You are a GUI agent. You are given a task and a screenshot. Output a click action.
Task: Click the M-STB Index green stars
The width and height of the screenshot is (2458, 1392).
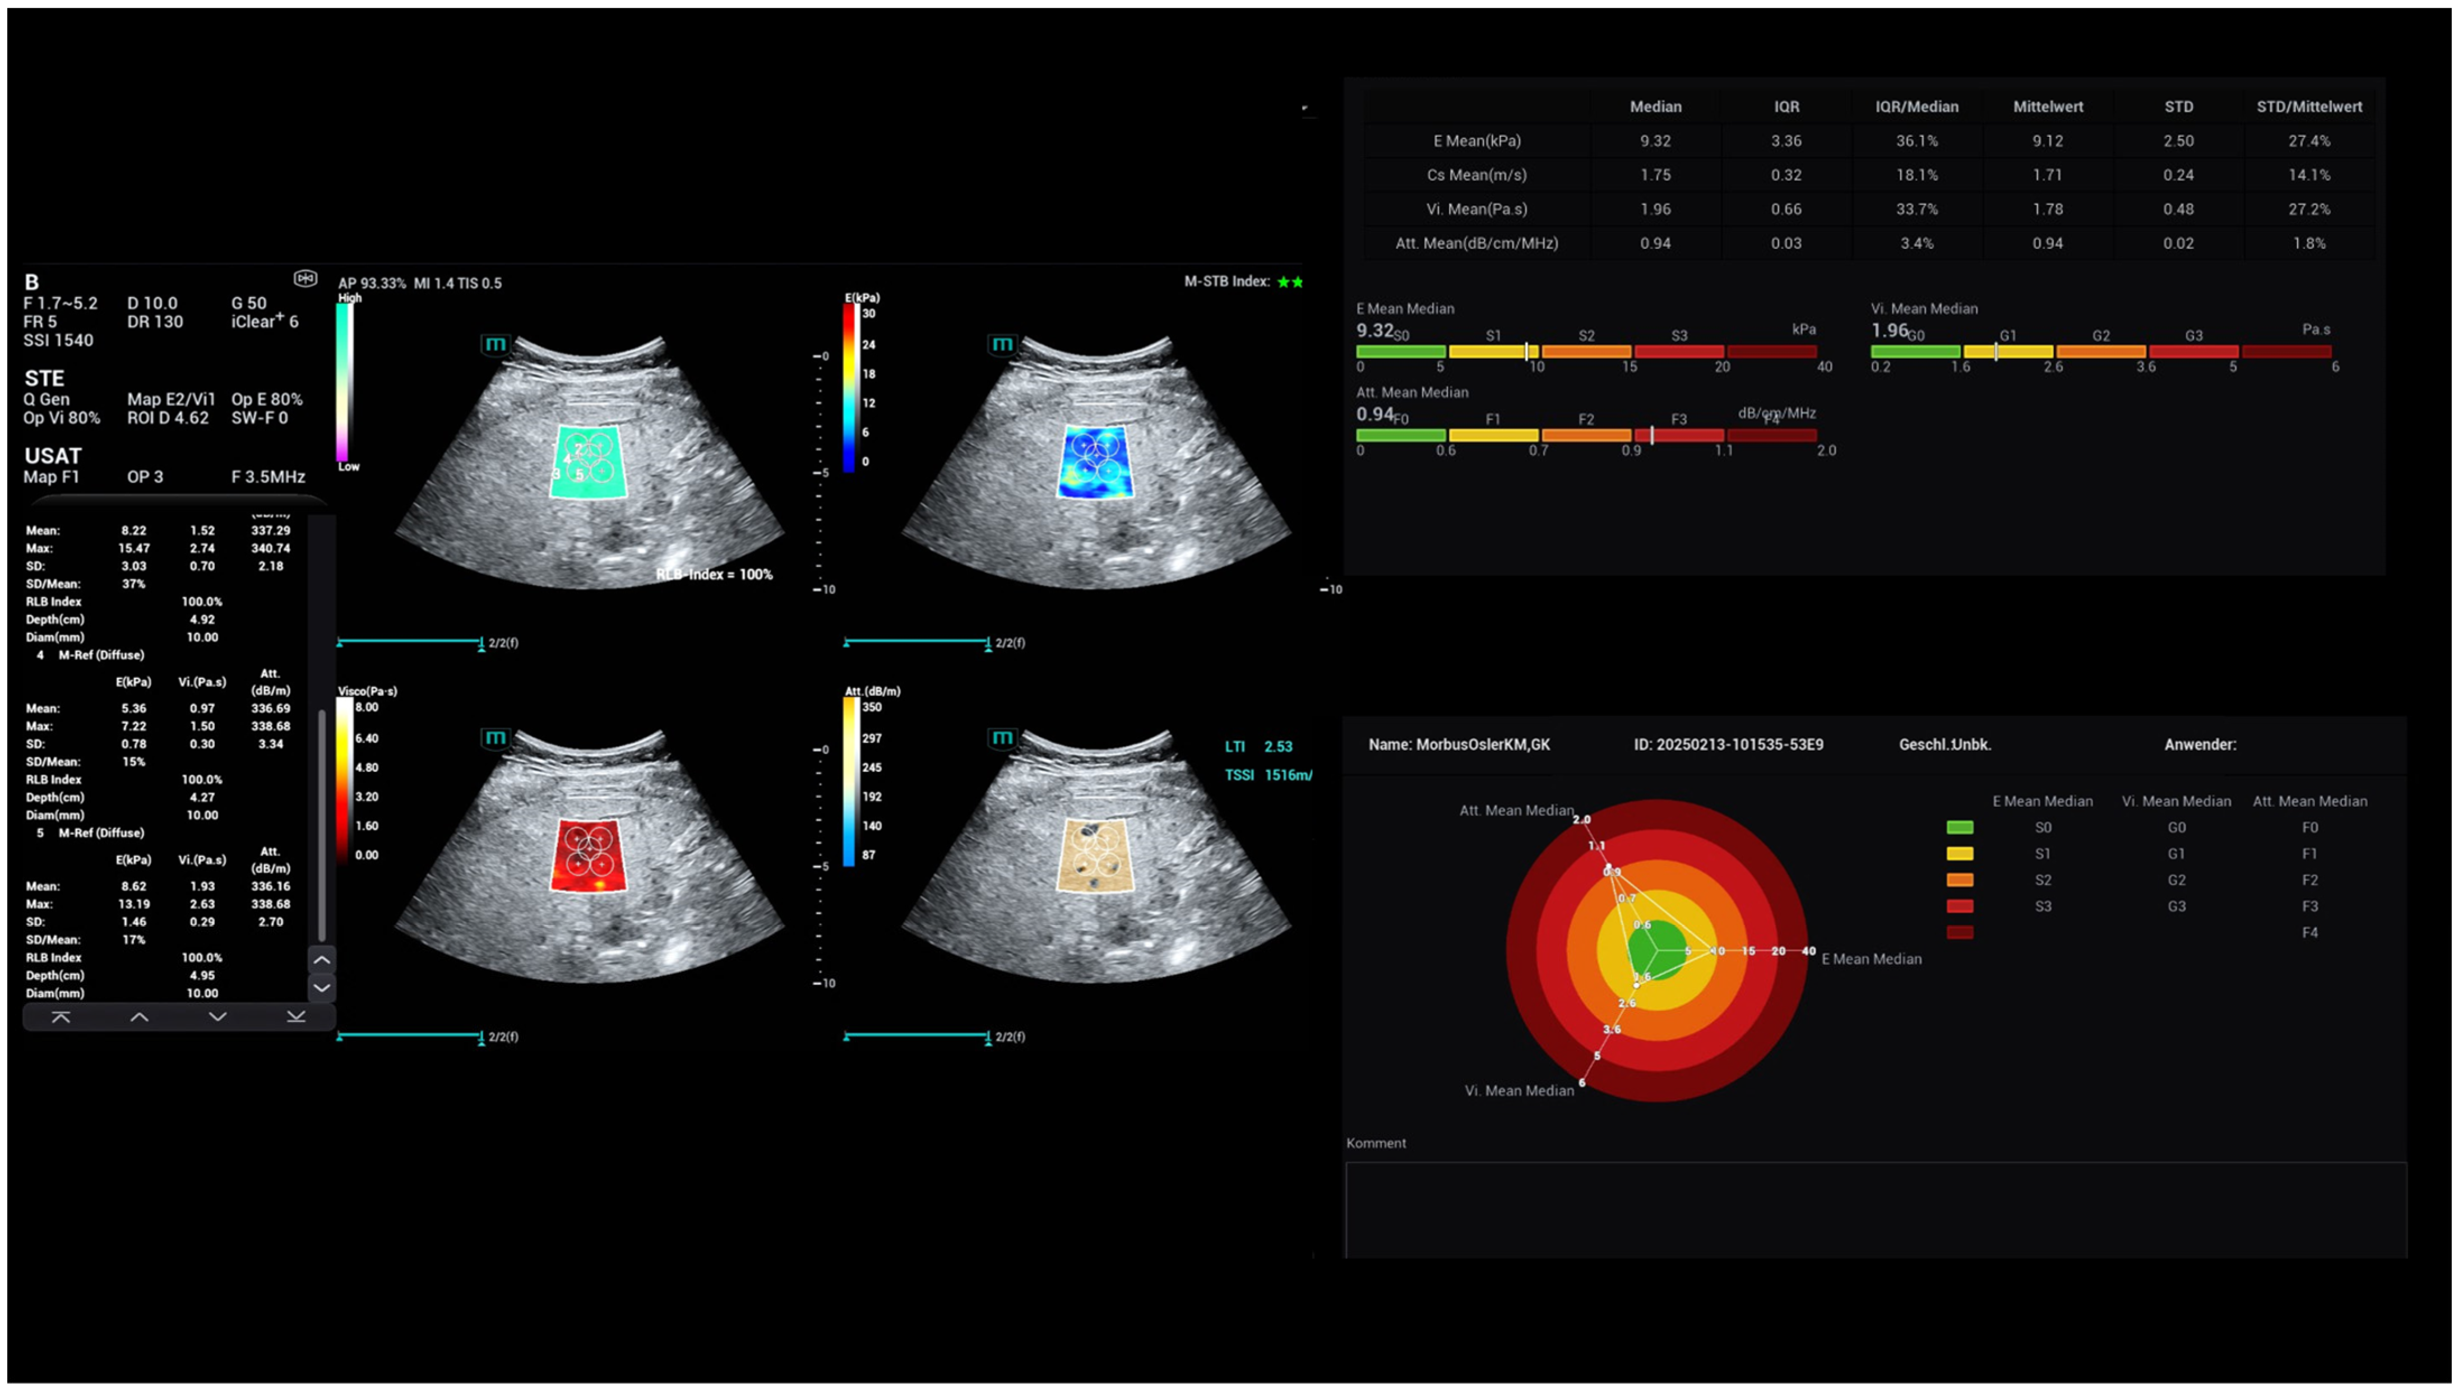[1290, 282]
